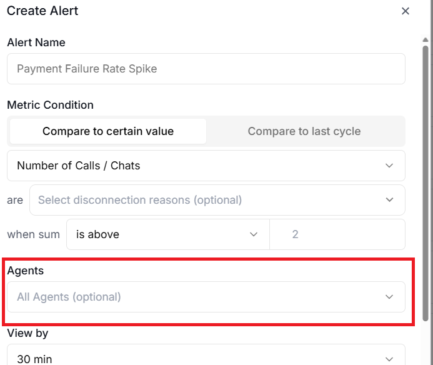Click the Metric Condition heading
The height and width of the screenshot is (365, 433).
50,105
